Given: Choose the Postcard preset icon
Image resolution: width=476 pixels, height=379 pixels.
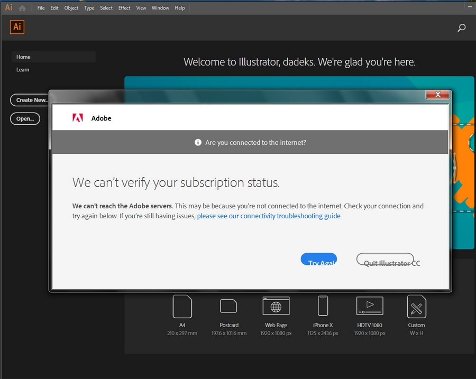Looking at the screenshot, I should [x=228, y=306].
